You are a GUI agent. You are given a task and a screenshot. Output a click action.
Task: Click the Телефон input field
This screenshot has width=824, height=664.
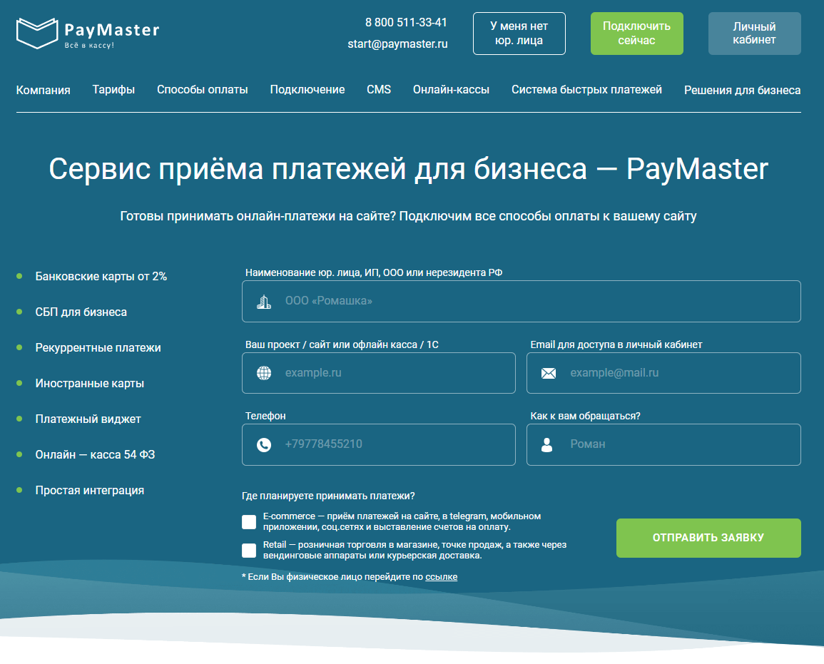(x=378, y=444)
